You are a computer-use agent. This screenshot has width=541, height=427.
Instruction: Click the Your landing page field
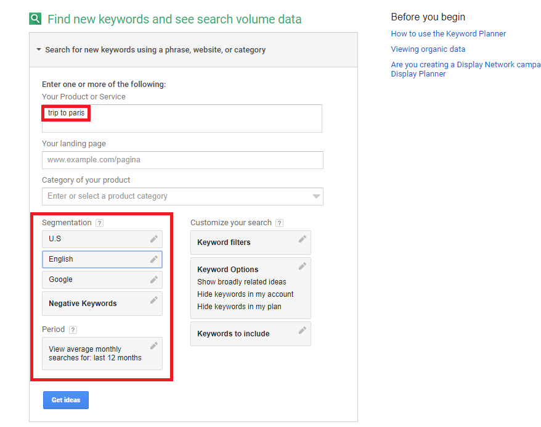[x=182, y=160]
